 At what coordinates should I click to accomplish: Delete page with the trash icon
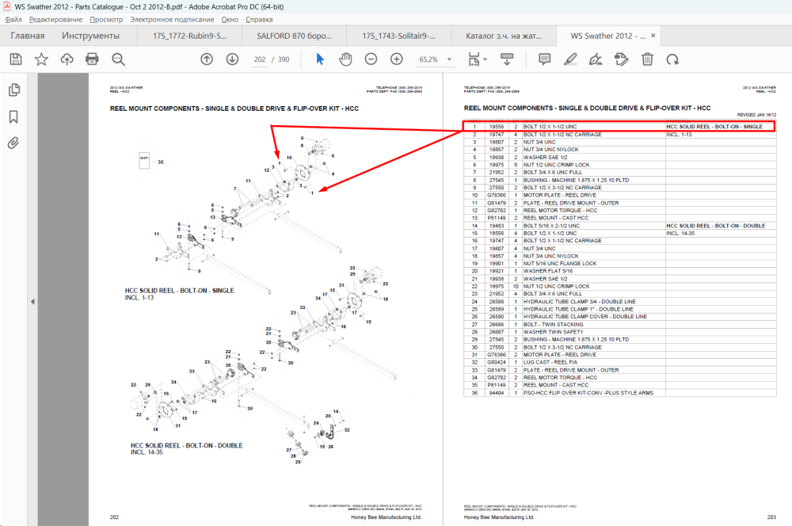click(647, 59)
